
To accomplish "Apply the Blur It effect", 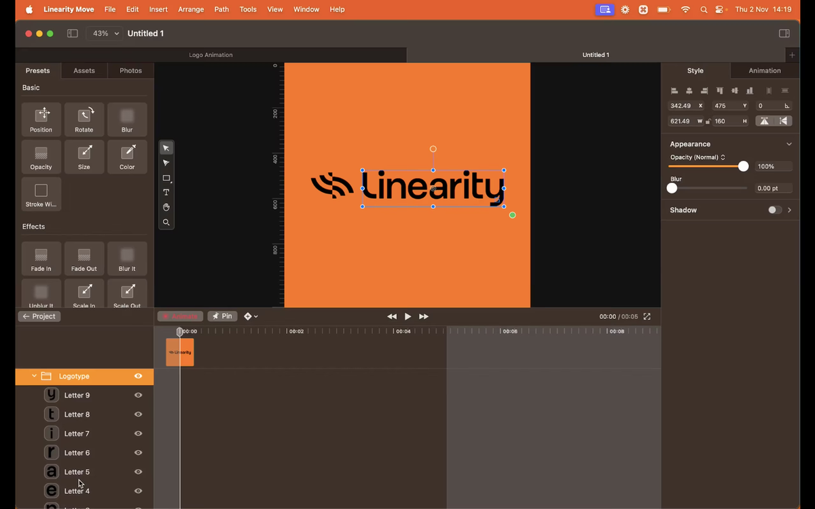I will pos(127,259).
